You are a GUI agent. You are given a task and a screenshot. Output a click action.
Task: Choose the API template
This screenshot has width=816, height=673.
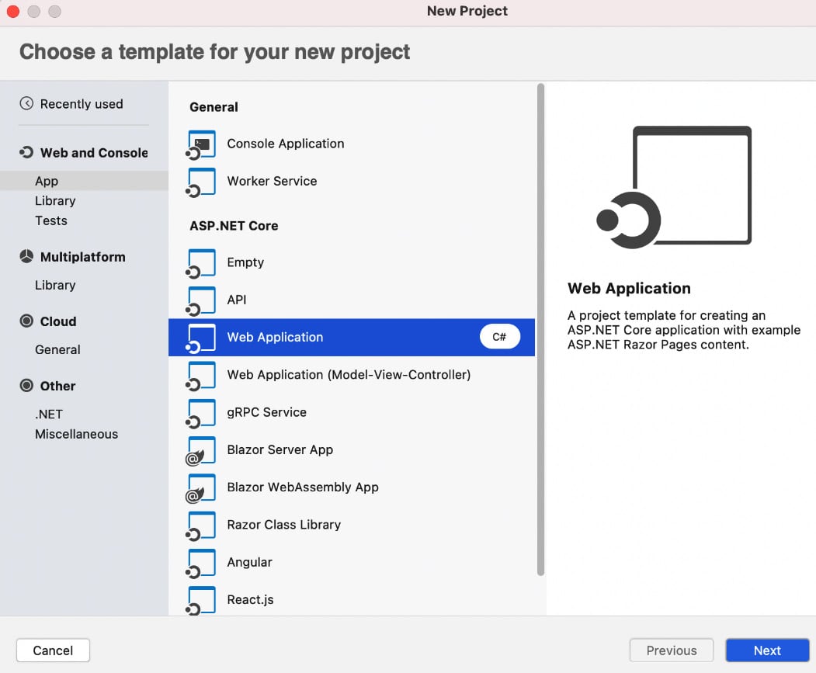point(352,300)
